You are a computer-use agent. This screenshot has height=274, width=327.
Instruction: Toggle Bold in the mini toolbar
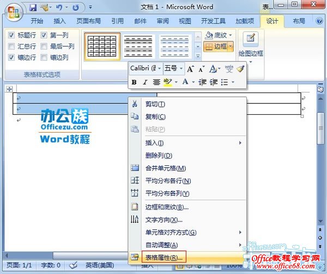(x=134, y=82)
